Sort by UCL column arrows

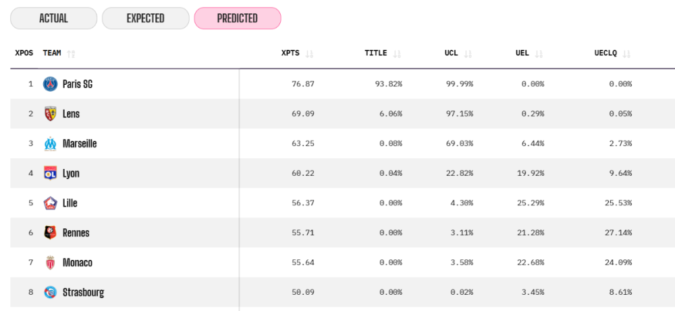click(x=468, y=54)
